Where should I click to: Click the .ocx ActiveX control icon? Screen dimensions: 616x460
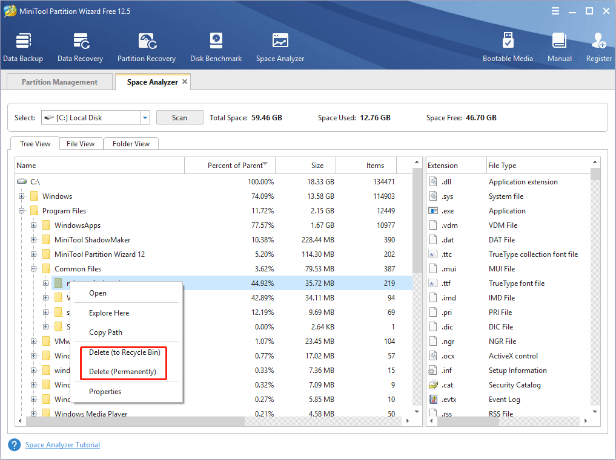[x=433, y=355]
